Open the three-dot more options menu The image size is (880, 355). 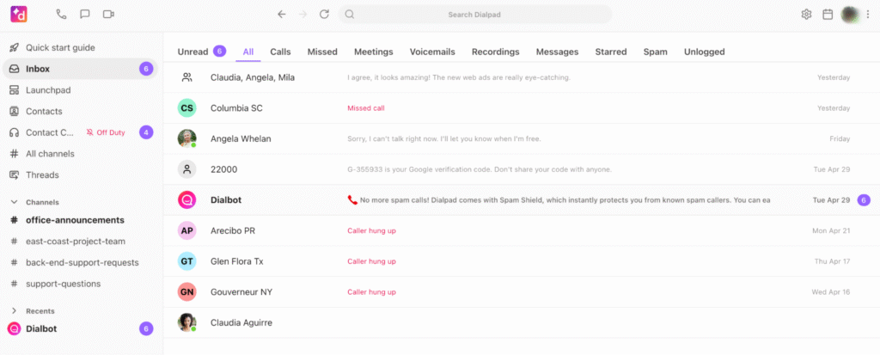click(868, 15)
